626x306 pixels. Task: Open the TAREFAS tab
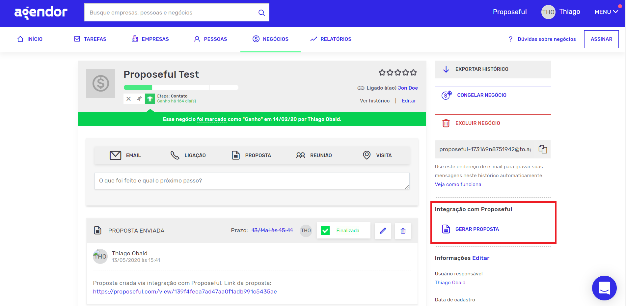pos(90,39)
